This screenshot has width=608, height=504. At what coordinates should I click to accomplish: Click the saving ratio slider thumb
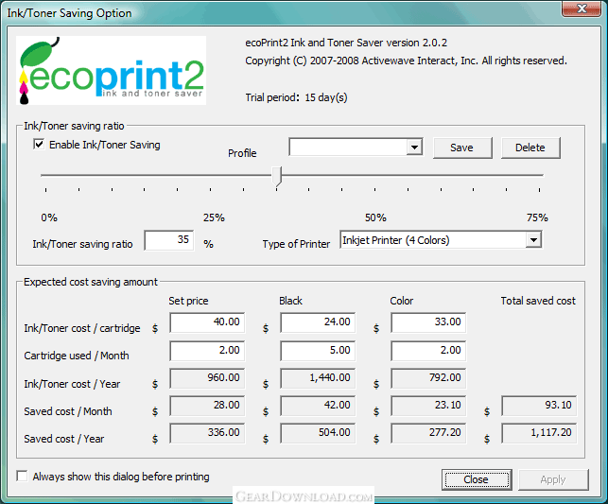click(x=276, y=177)
